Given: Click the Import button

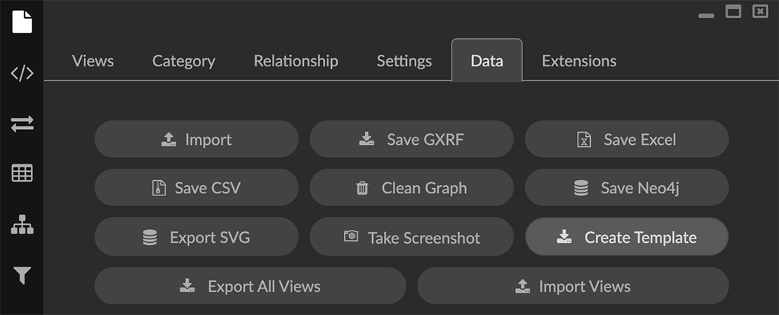Looking at the screenshot, I should pos(196,139).
